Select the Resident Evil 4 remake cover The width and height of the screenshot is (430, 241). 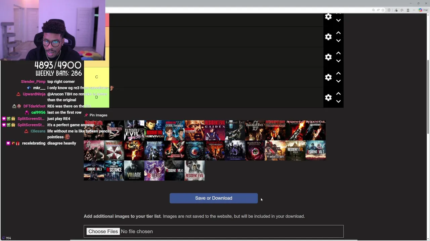click(174, 170)
